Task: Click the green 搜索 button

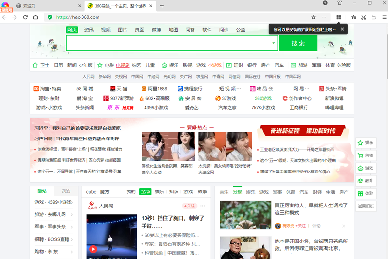Action: (298, 43)
